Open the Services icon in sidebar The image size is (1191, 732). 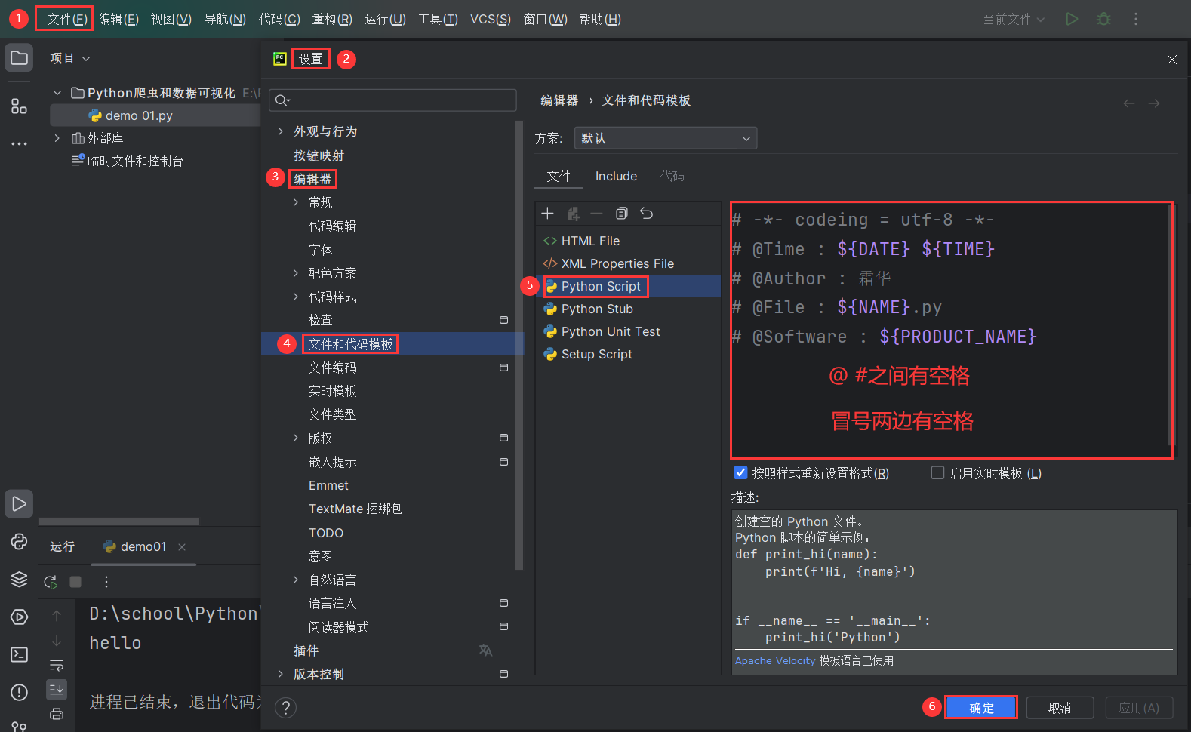[x=19, y=617]
